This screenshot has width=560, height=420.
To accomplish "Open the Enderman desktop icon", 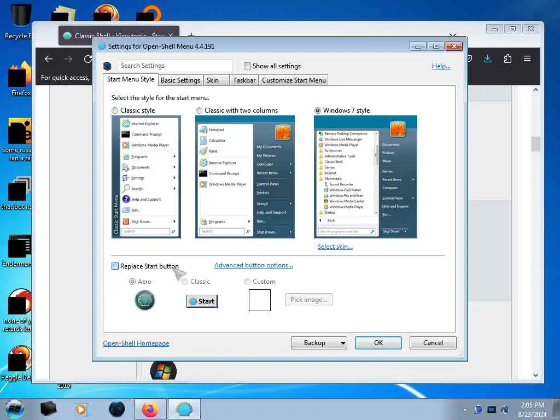I will click(x=17, y=251).
